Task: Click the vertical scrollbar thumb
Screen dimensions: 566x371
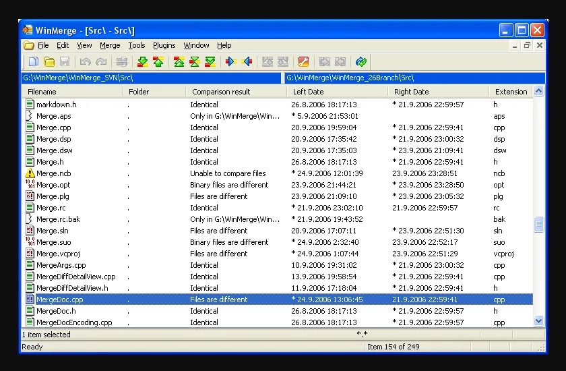Action: [538, 225]
